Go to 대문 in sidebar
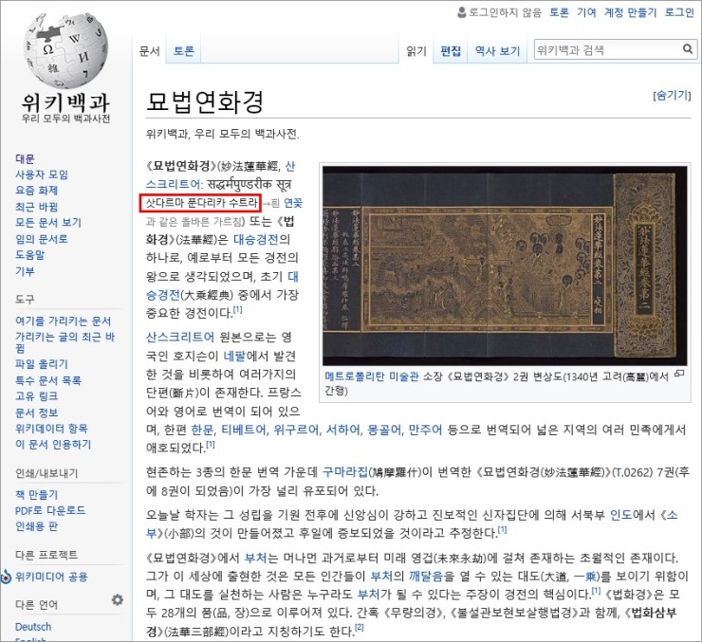 pos(25,158)
